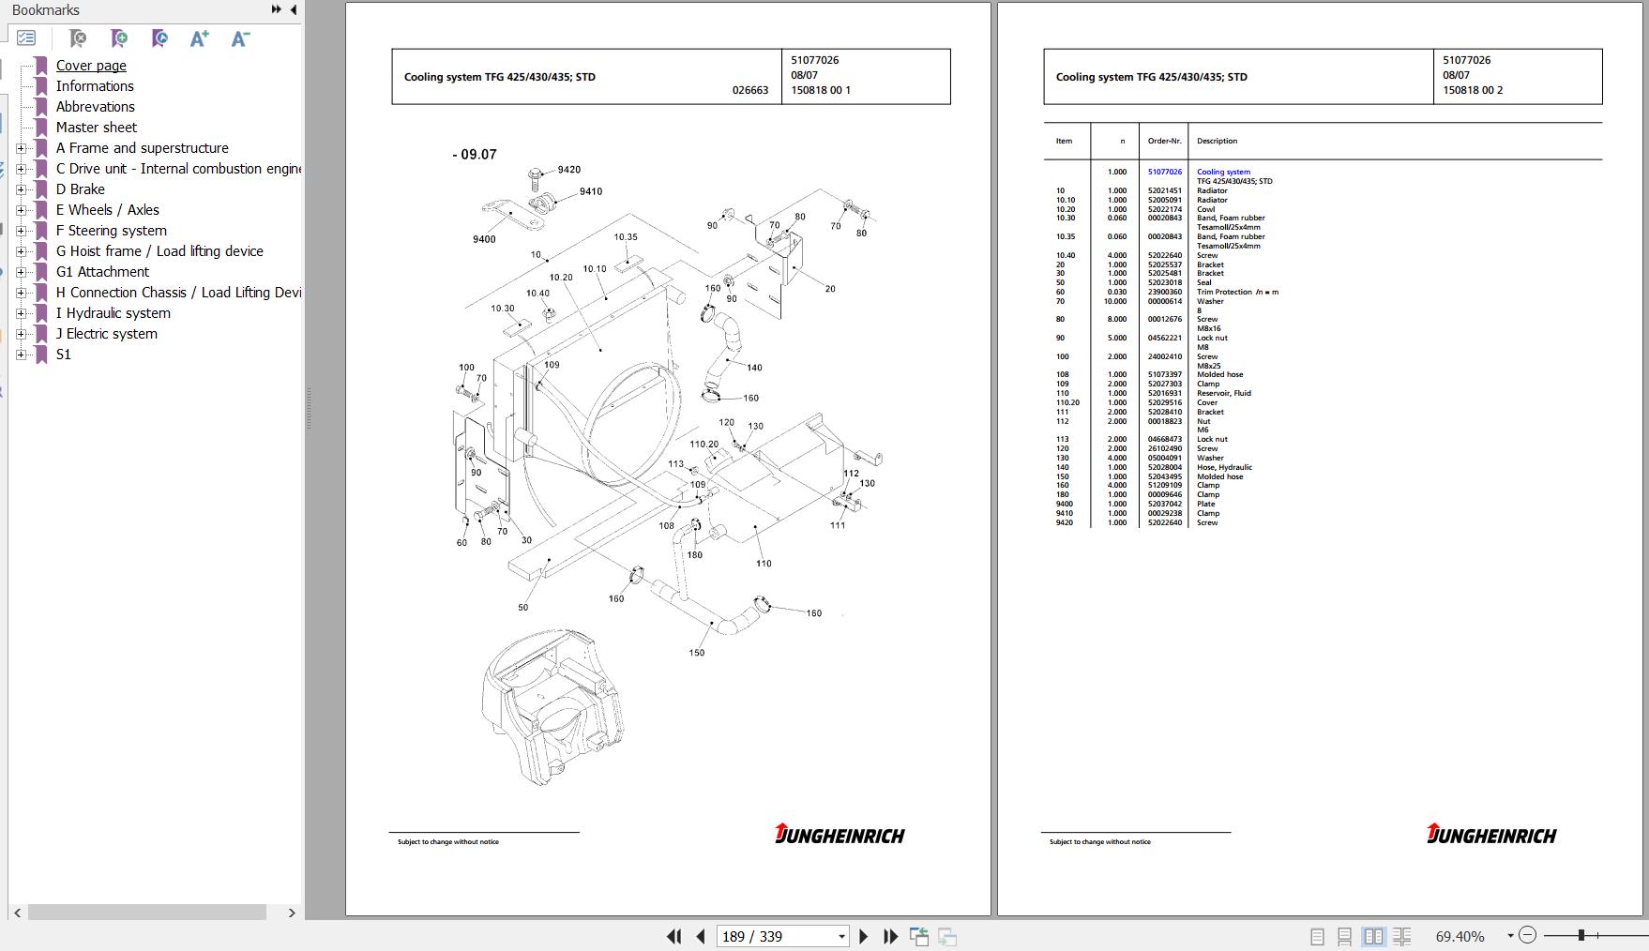1649x951 pixels.
Task: Jump to the last page with skip arrow
Action: tap(889, 936)
